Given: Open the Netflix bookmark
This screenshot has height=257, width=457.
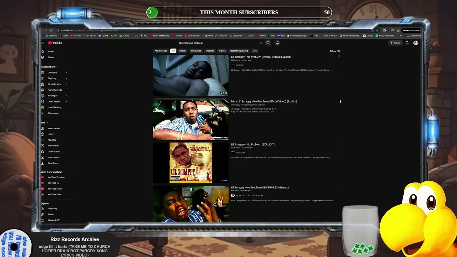Looking at the screenshot, I should (261, 36).
